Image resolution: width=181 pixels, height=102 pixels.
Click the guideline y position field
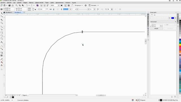coord(156,26)
